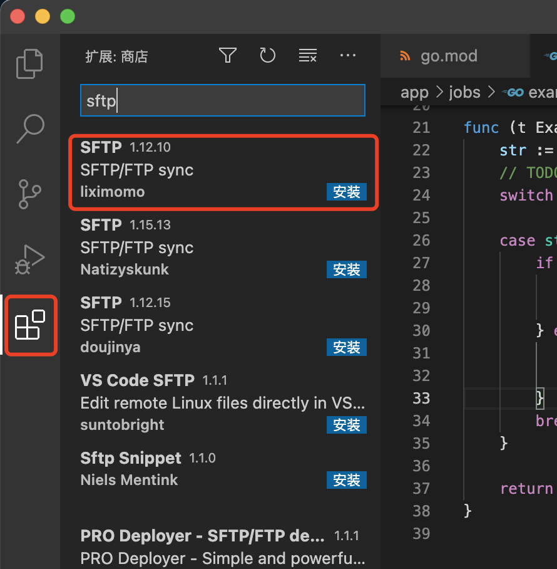Click the go.mod file type icon
Viewport: 557px width, 569px height.
click(x=405, y=56)
